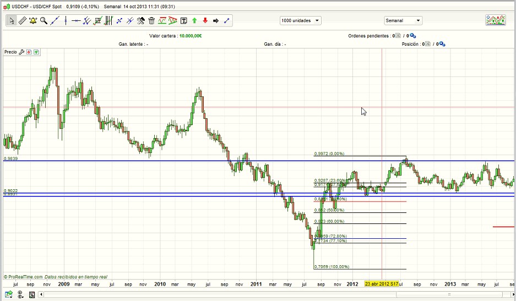Click the highlighted 23 abr 2012 S17 date marker

coord(382,284)
